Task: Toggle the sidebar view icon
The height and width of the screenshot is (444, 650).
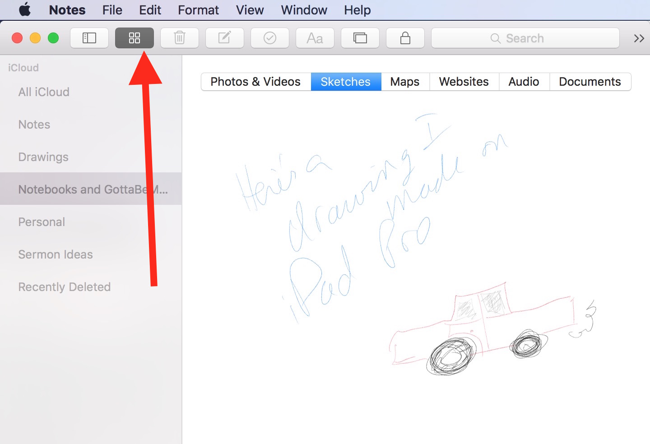Action: click(89, 38)
